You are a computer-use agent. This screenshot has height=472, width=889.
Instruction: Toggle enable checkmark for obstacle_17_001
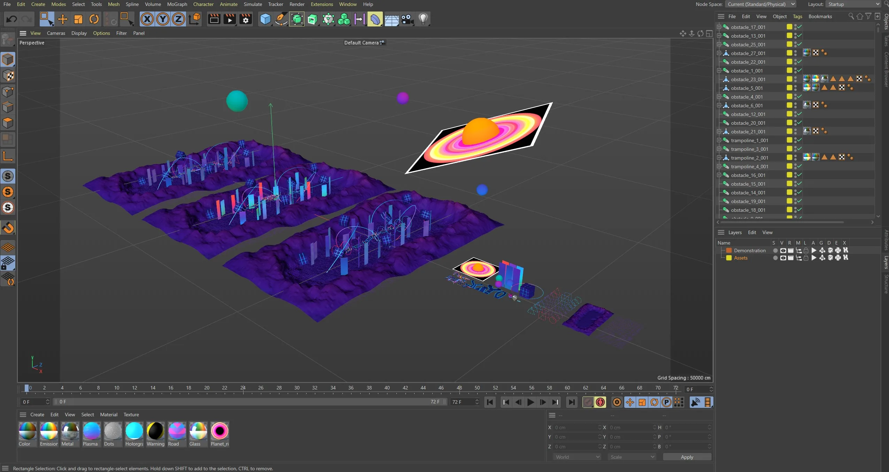[x=800, y=27]
